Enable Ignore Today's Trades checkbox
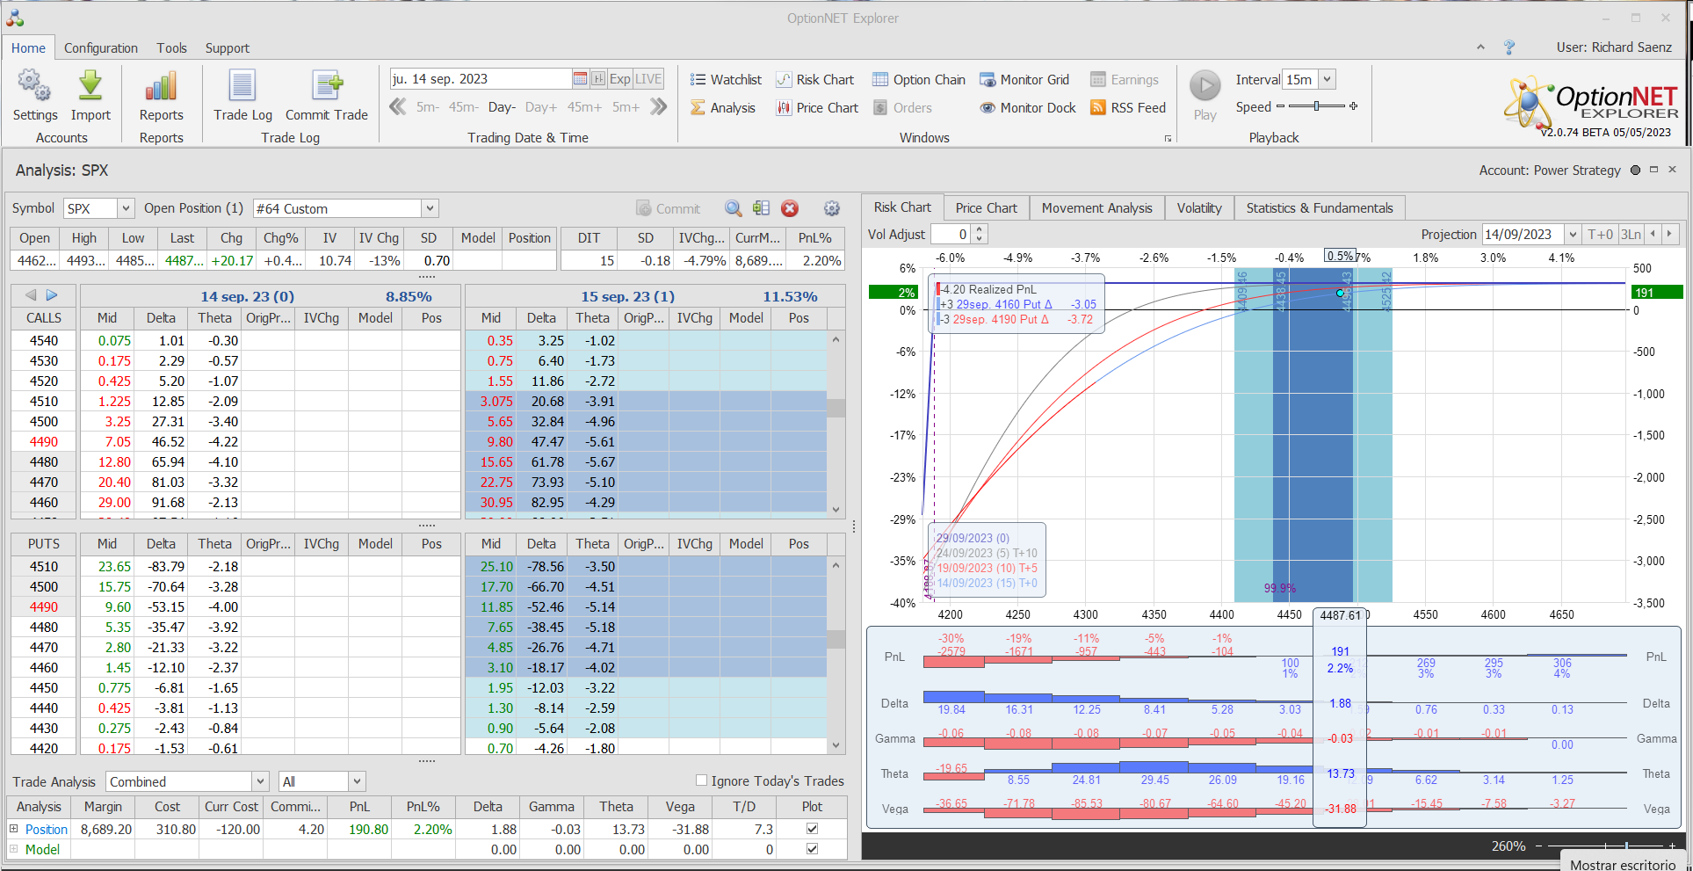1693x871 pixels. [701, 780]
